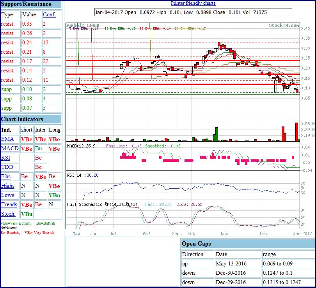316x288 pixels.
Task: Click the Stoch. indicator link
Action: [8, 214]
